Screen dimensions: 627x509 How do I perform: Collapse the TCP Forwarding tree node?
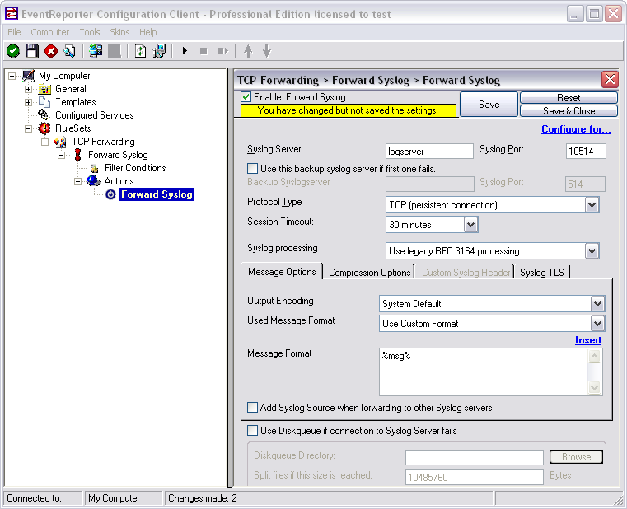click(x=44, y=142)
